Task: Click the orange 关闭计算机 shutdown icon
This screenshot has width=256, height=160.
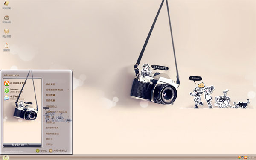Action: pos(51,151)
